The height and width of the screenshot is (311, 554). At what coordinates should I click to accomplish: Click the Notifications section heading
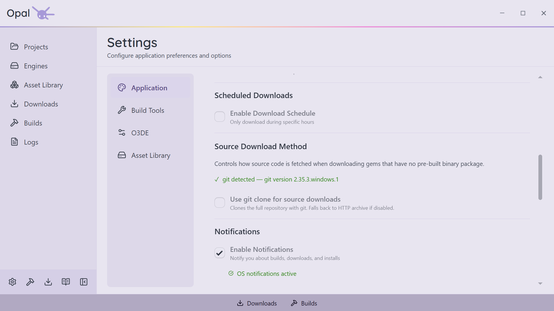coord(237,232)
